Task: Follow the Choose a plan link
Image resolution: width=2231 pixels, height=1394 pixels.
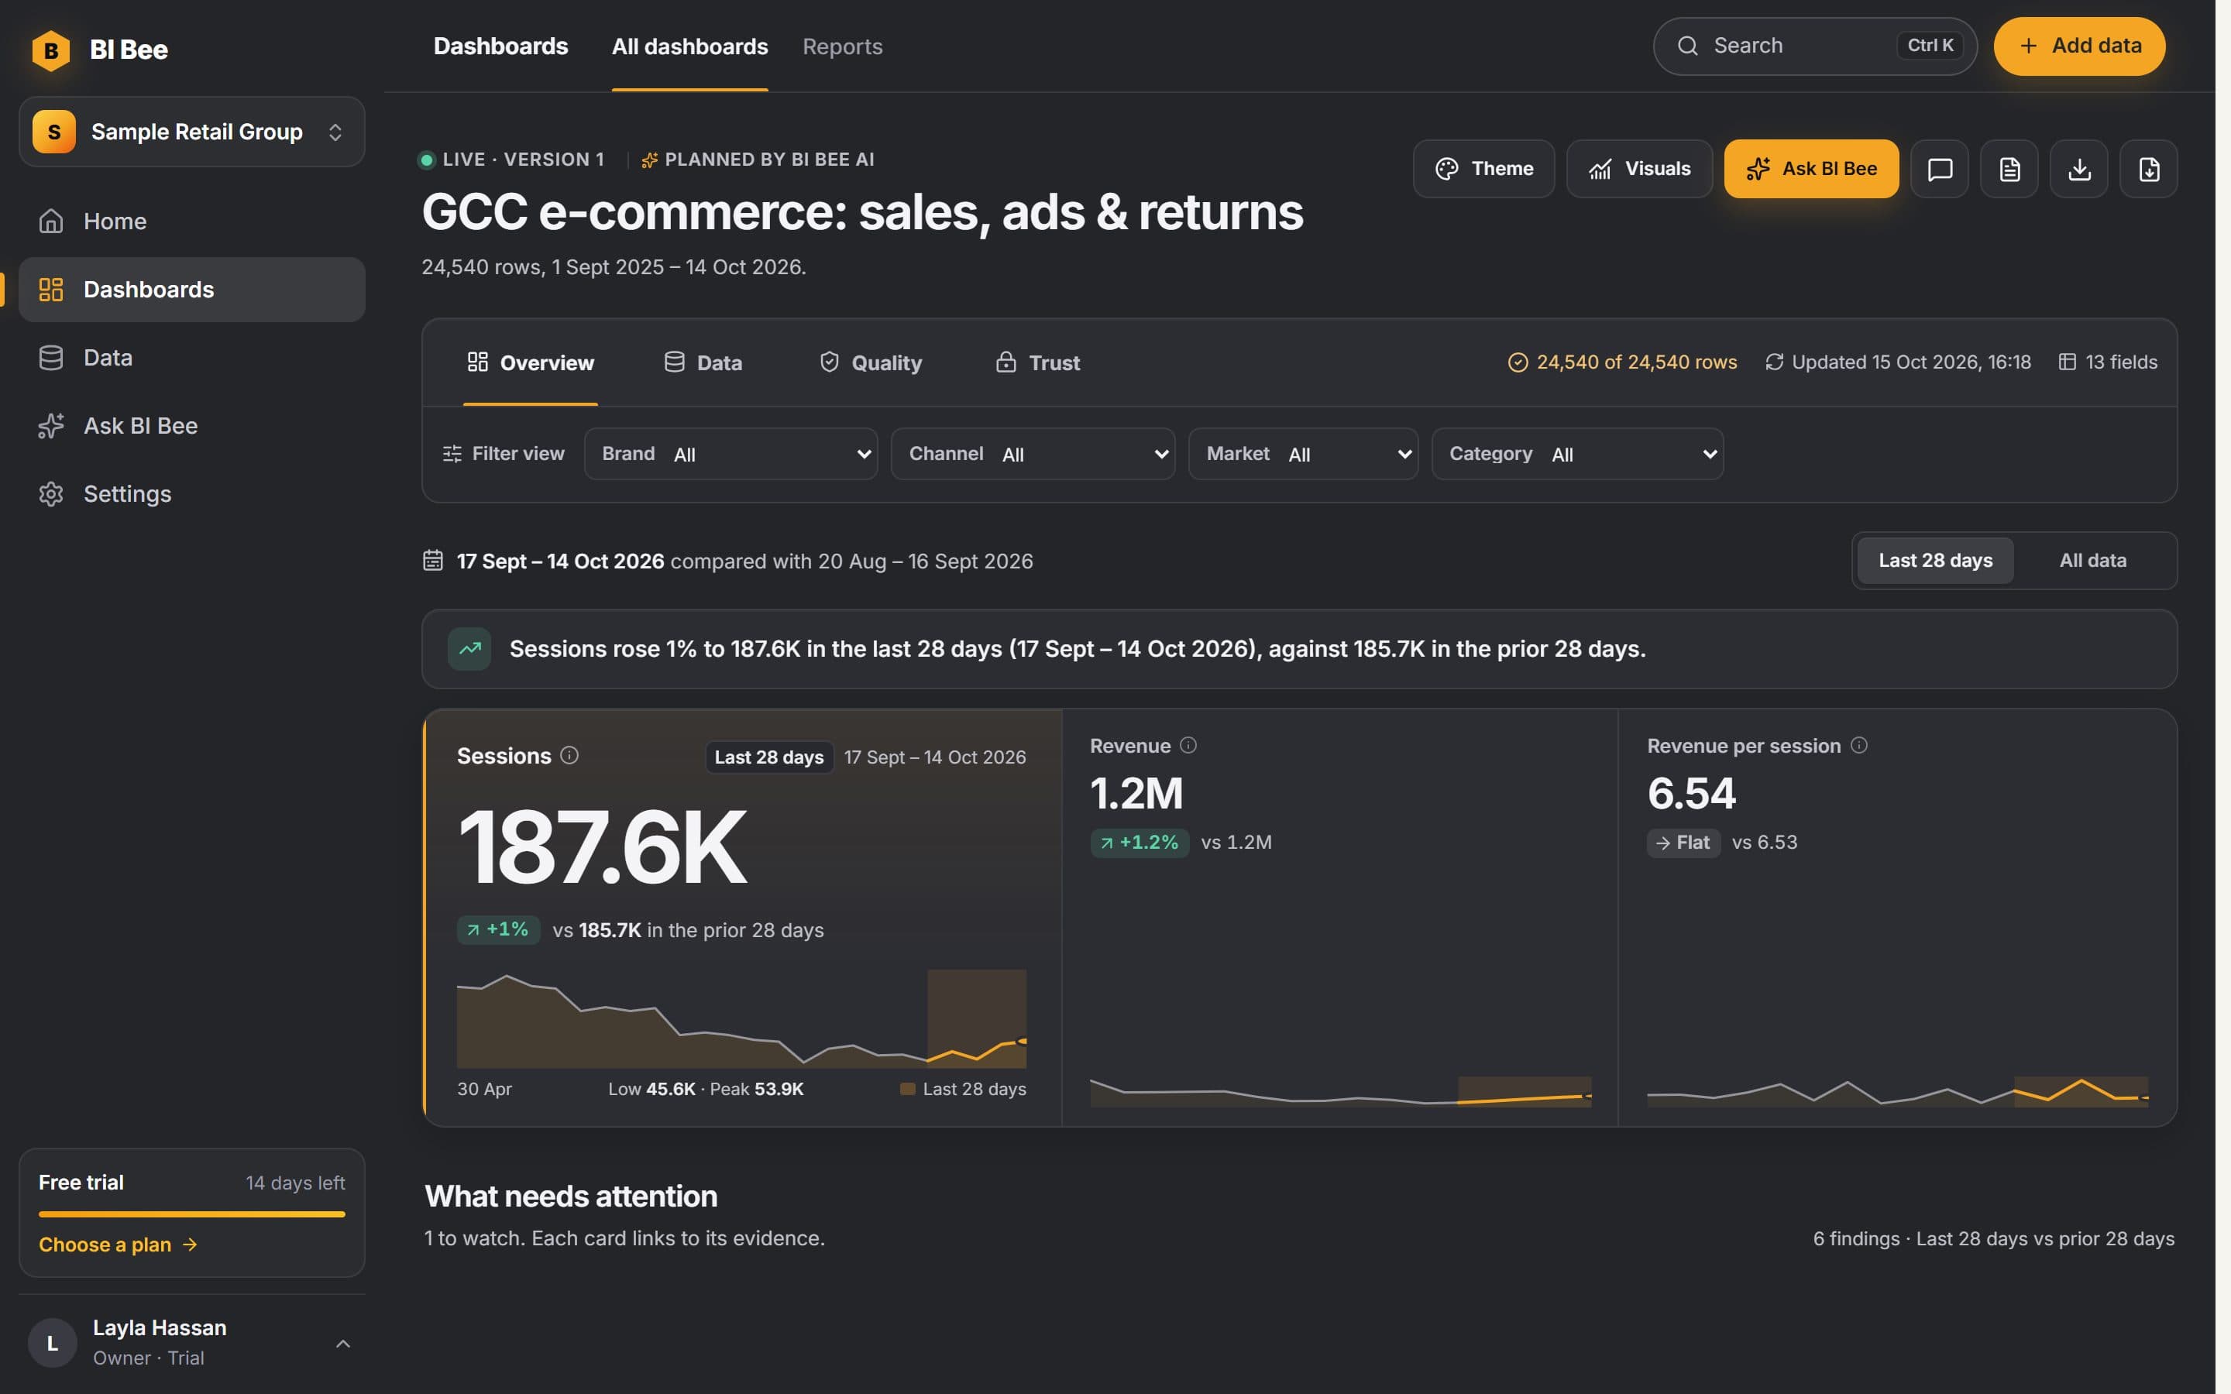Action: [x=118, y=1245]
